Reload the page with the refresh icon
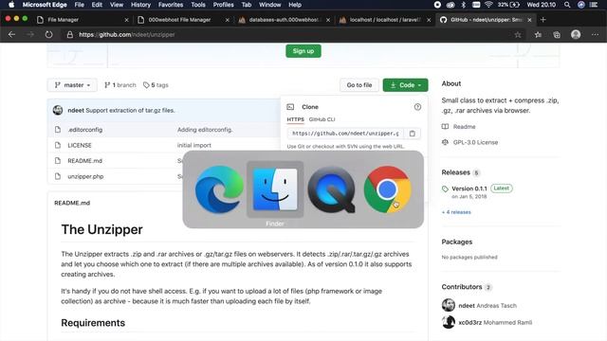Viewport: 607px width, 341px height. point(48,34)
